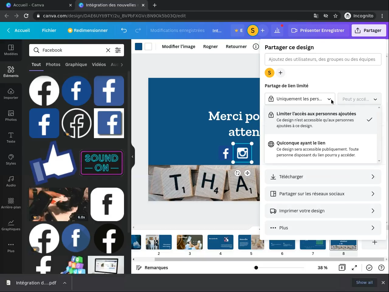Click Présenter Enregistrer button

(x=318, y=30)
